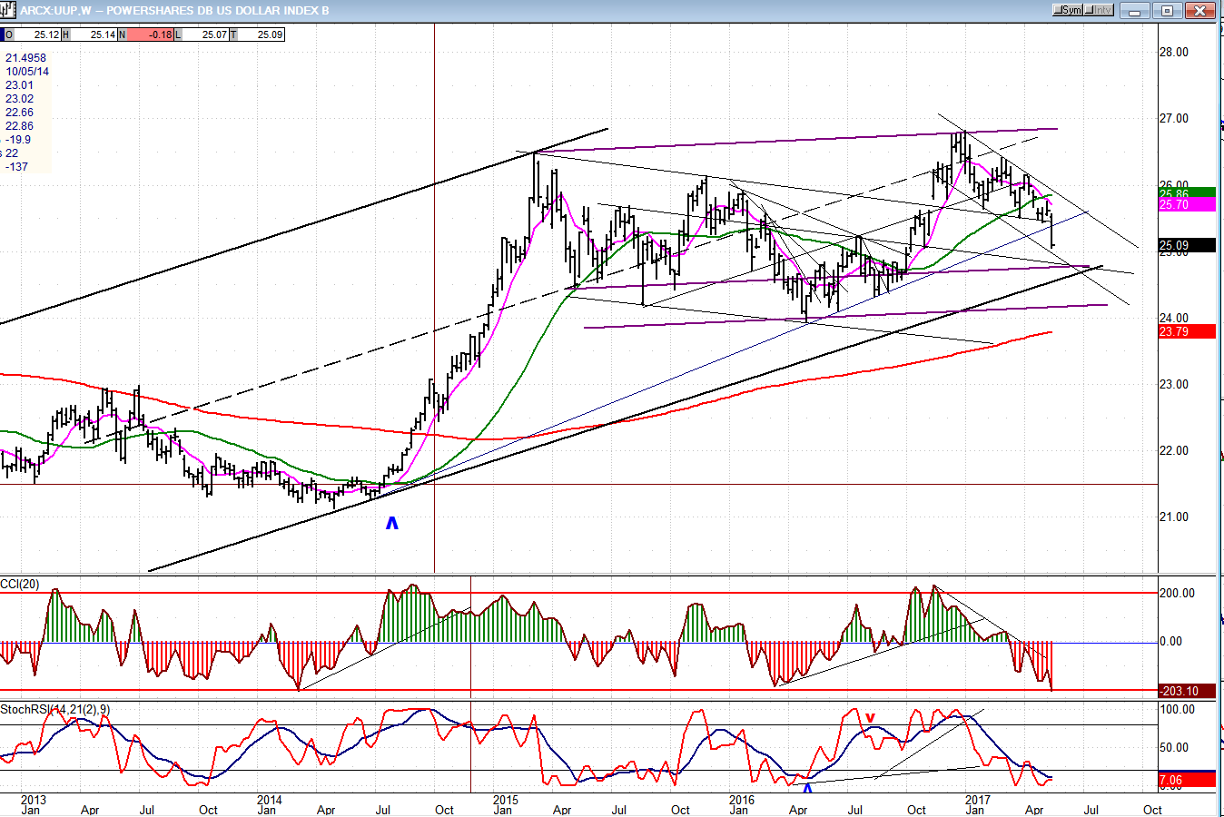This screenshot has height=817, width=1224.
Task: Minimize the UUP chart window
Action: click(x=1135, y=11)
